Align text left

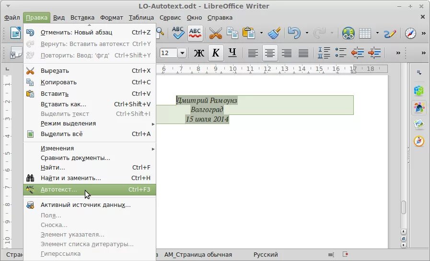[x=253, y=53]
